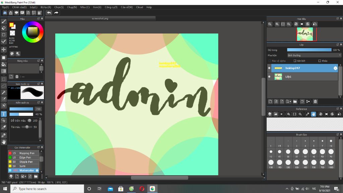Screen dimensions: 343x193
Task: Click the 40% brush opacity slider
Action: [21, 114]
